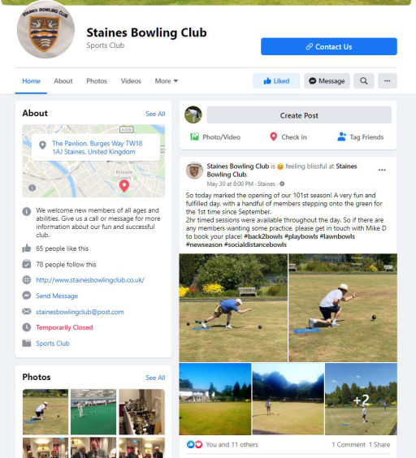Click the Contact Us button
This screenshot has height=458, width=416.
point(329,46)
